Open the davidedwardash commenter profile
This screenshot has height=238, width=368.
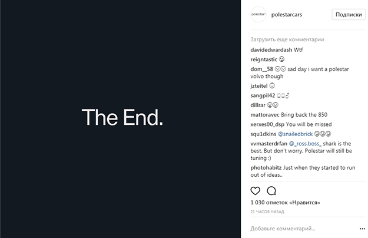[x=271, y=49]
